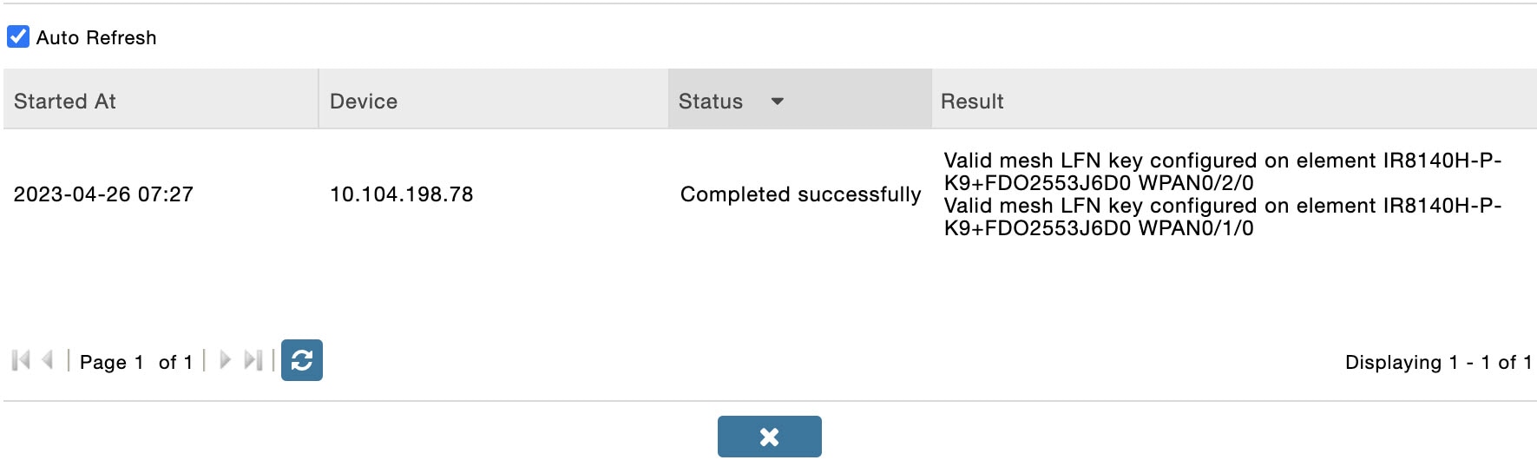Go to previous page arrow icon
The width and height of the screenshot is (1537, 460).
48,360
